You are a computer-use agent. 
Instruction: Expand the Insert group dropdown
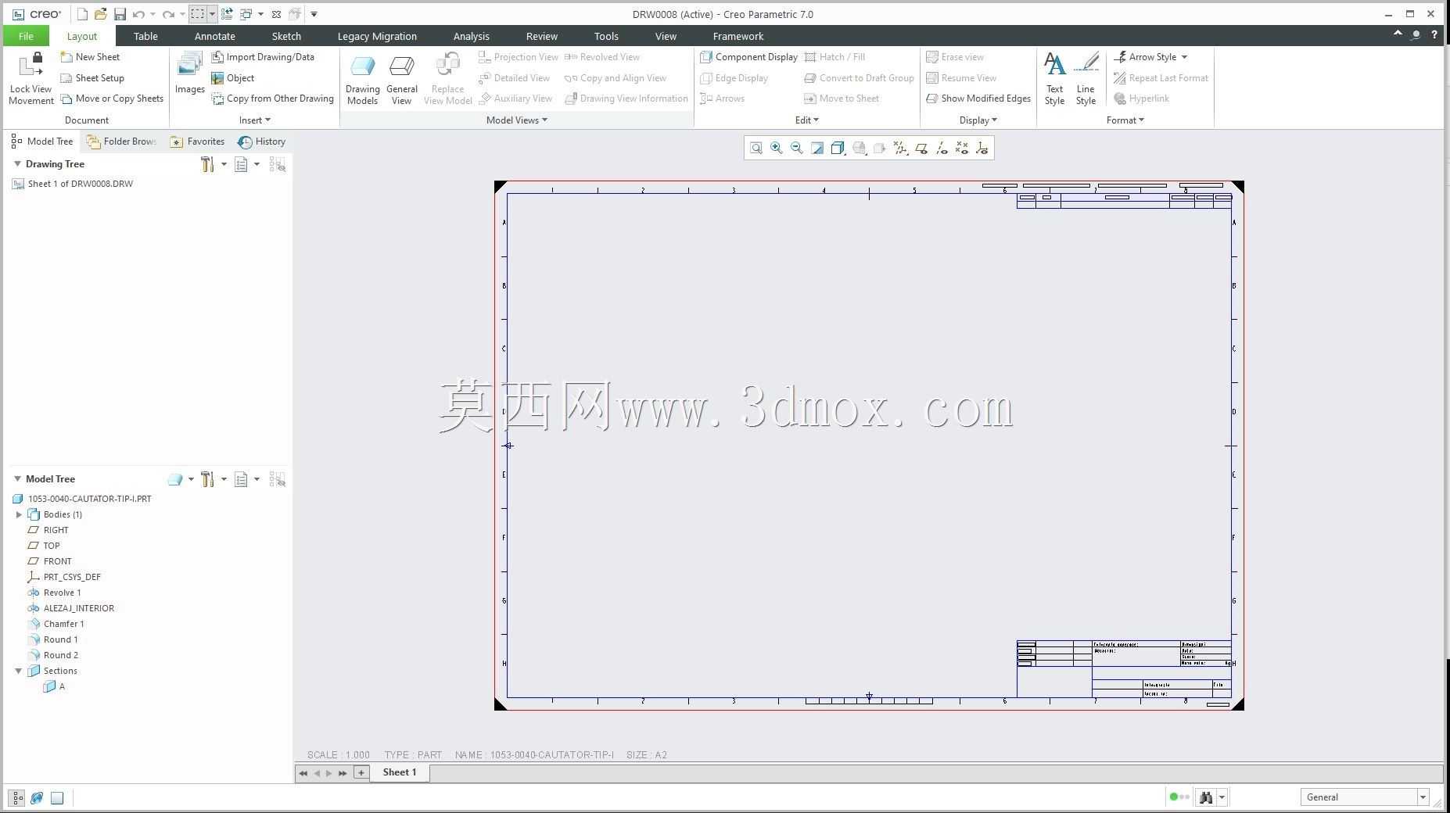point(255,120)
